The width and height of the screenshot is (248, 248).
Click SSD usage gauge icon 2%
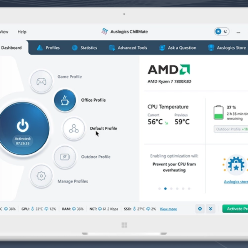148,209
